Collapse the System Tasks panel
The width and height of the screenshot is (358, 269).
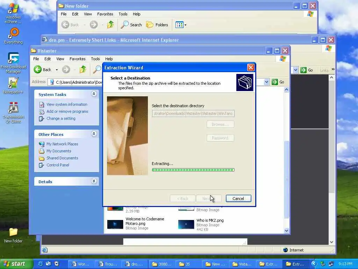click(94, 94)
